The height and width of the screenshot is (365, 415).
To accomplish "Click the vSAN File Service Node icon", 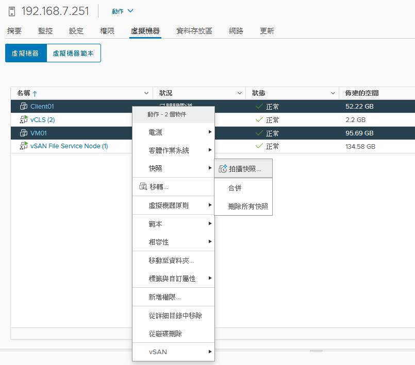I will coord(23,146).
